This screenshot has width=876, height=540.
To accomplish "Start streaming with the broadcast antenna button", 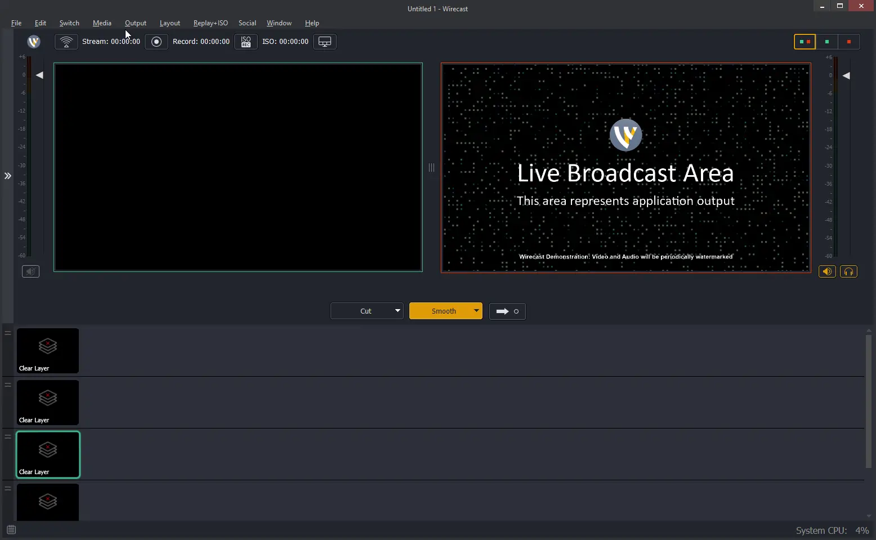I will (66, 42).
